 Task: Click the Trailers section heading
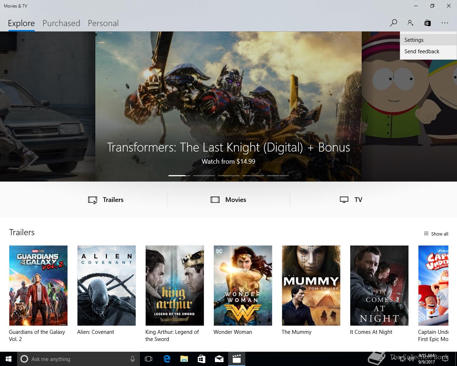click(x=22, y=232)
